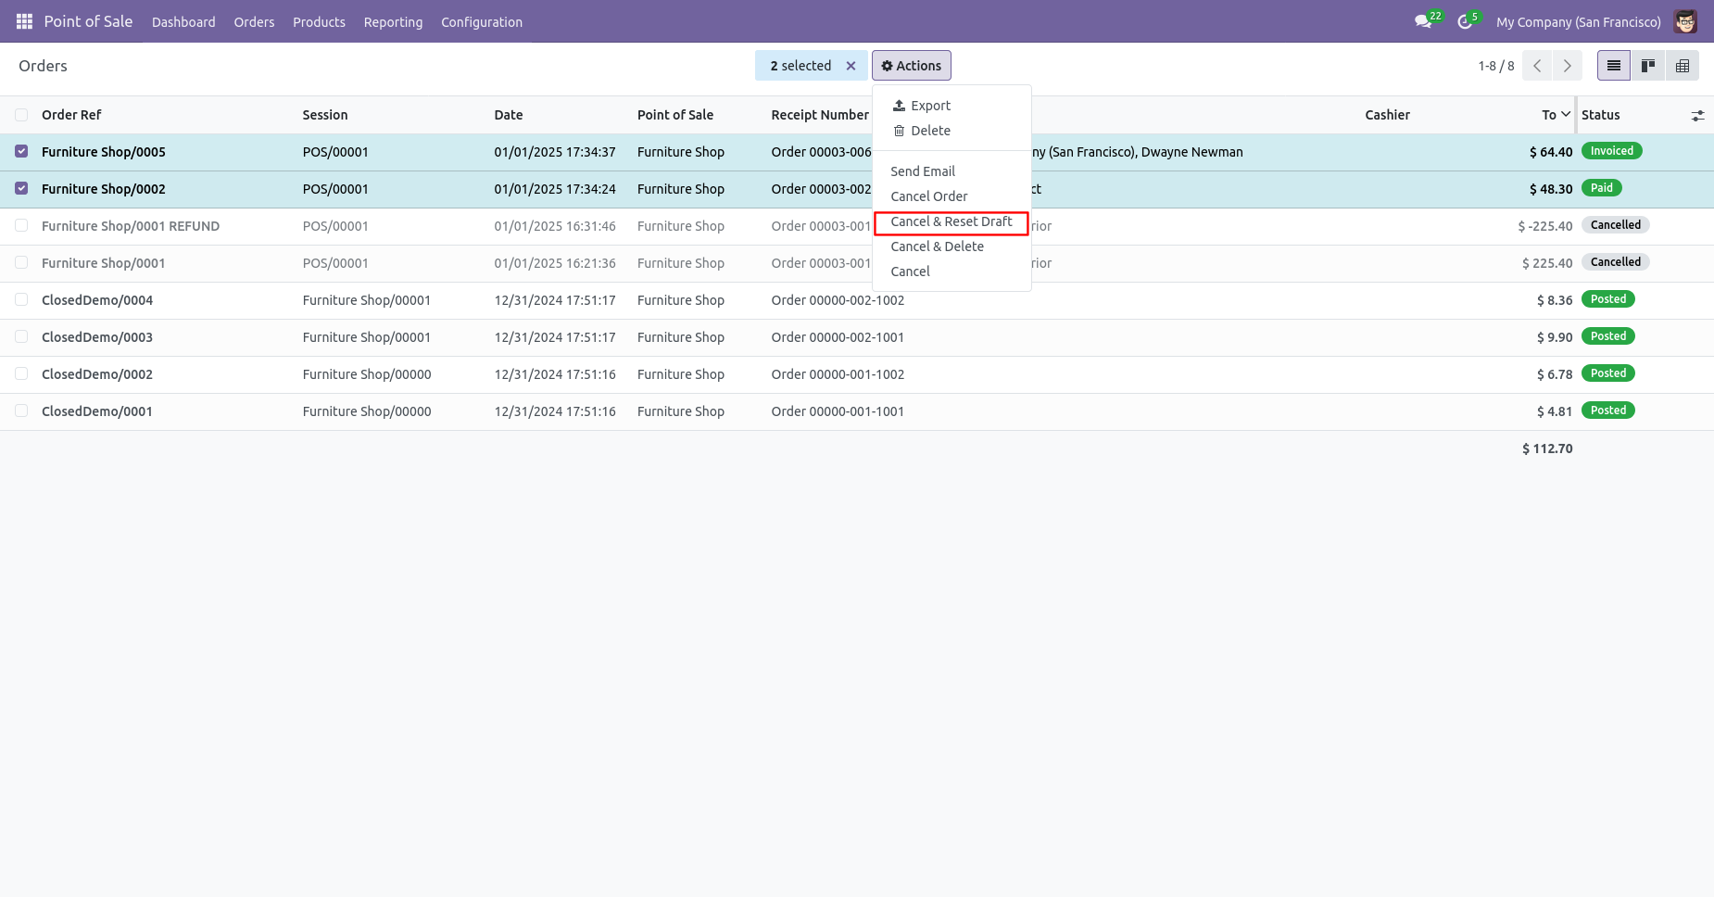Choose Cancel & Reset Draft from Actions menu
The image size is (1714, 897).
tap(952, 221)
